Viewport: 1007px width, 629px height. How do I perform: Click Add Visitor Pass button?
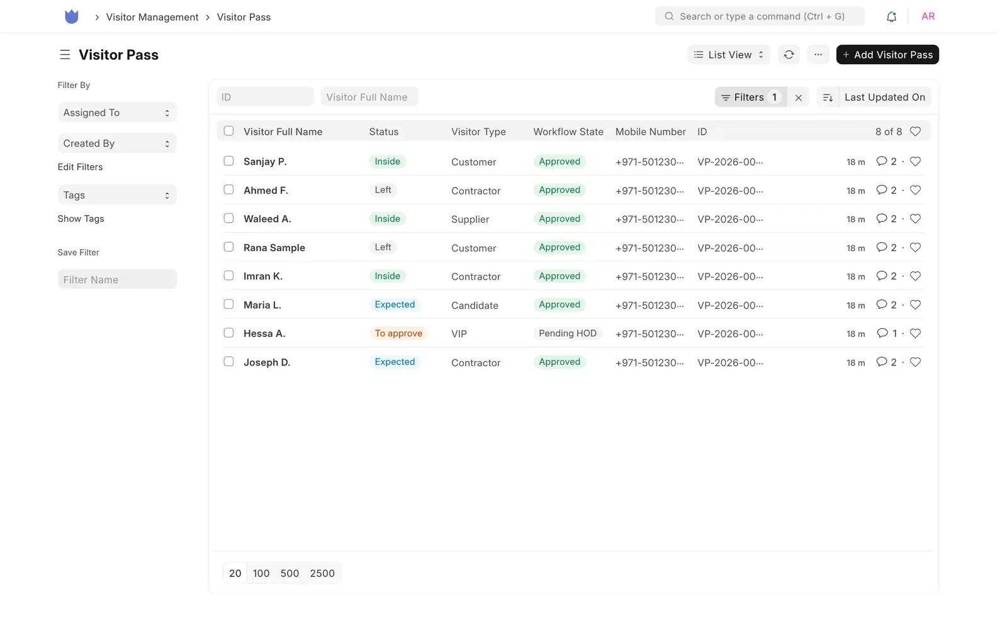[x=887, y=55]
